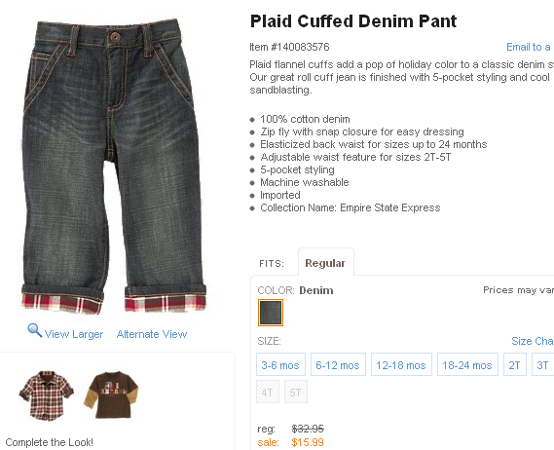Click the Email to a friend link
The height and width of the screenshot is (450, 554).
coord(530,47)
